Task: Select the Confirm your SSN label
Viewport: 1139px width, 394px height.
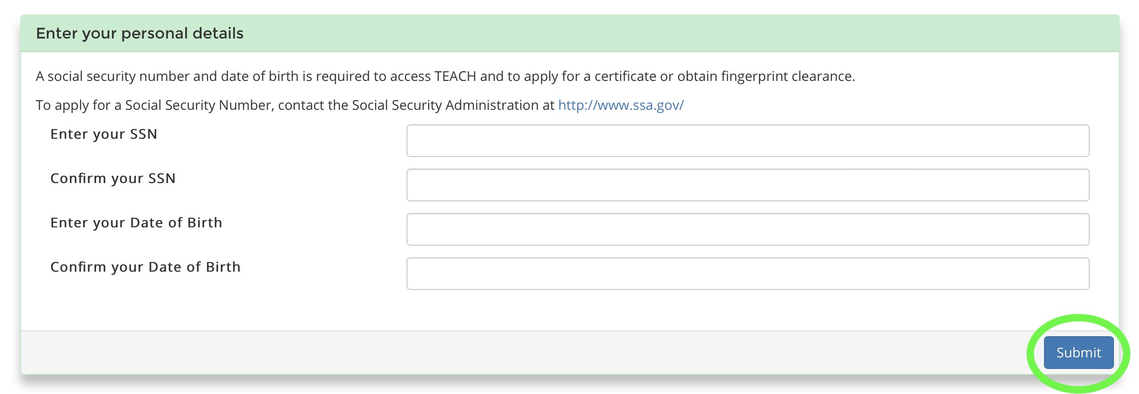Action: 113,179
